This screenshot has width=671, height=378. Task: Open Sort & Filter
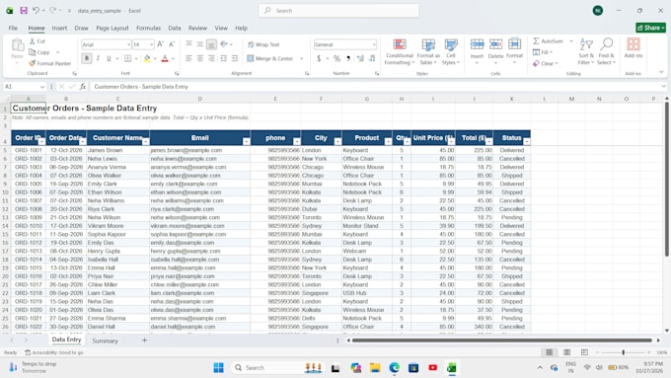click(x=586, y=51)
